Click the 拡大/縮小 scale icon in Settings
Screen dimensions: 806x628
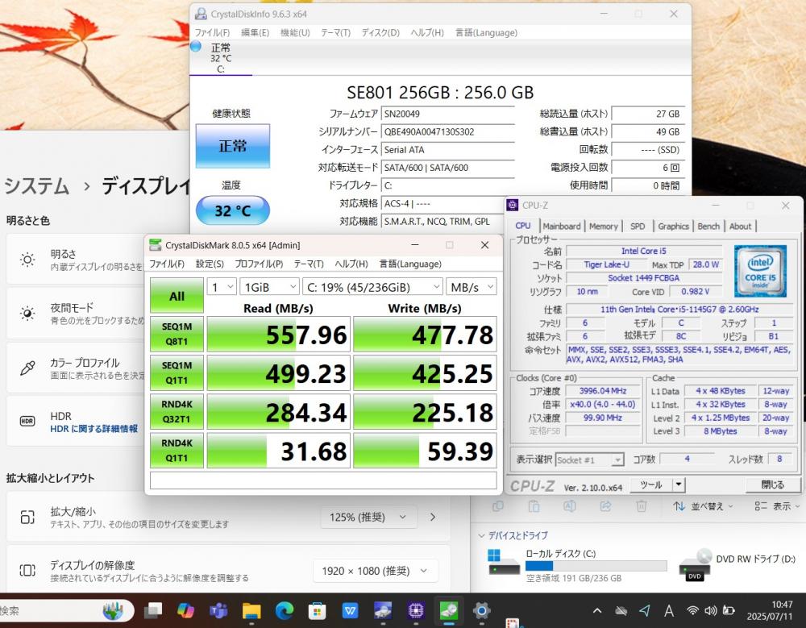click(27, 517)
